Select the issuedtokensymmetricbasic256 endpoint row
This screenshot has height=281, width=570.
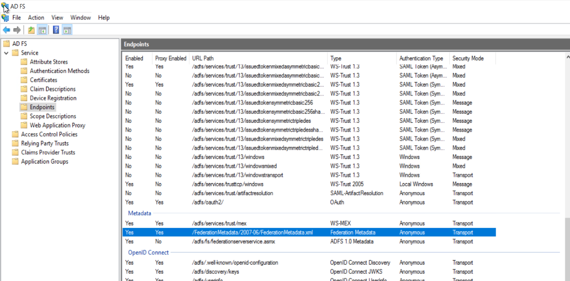pos(309,103)
